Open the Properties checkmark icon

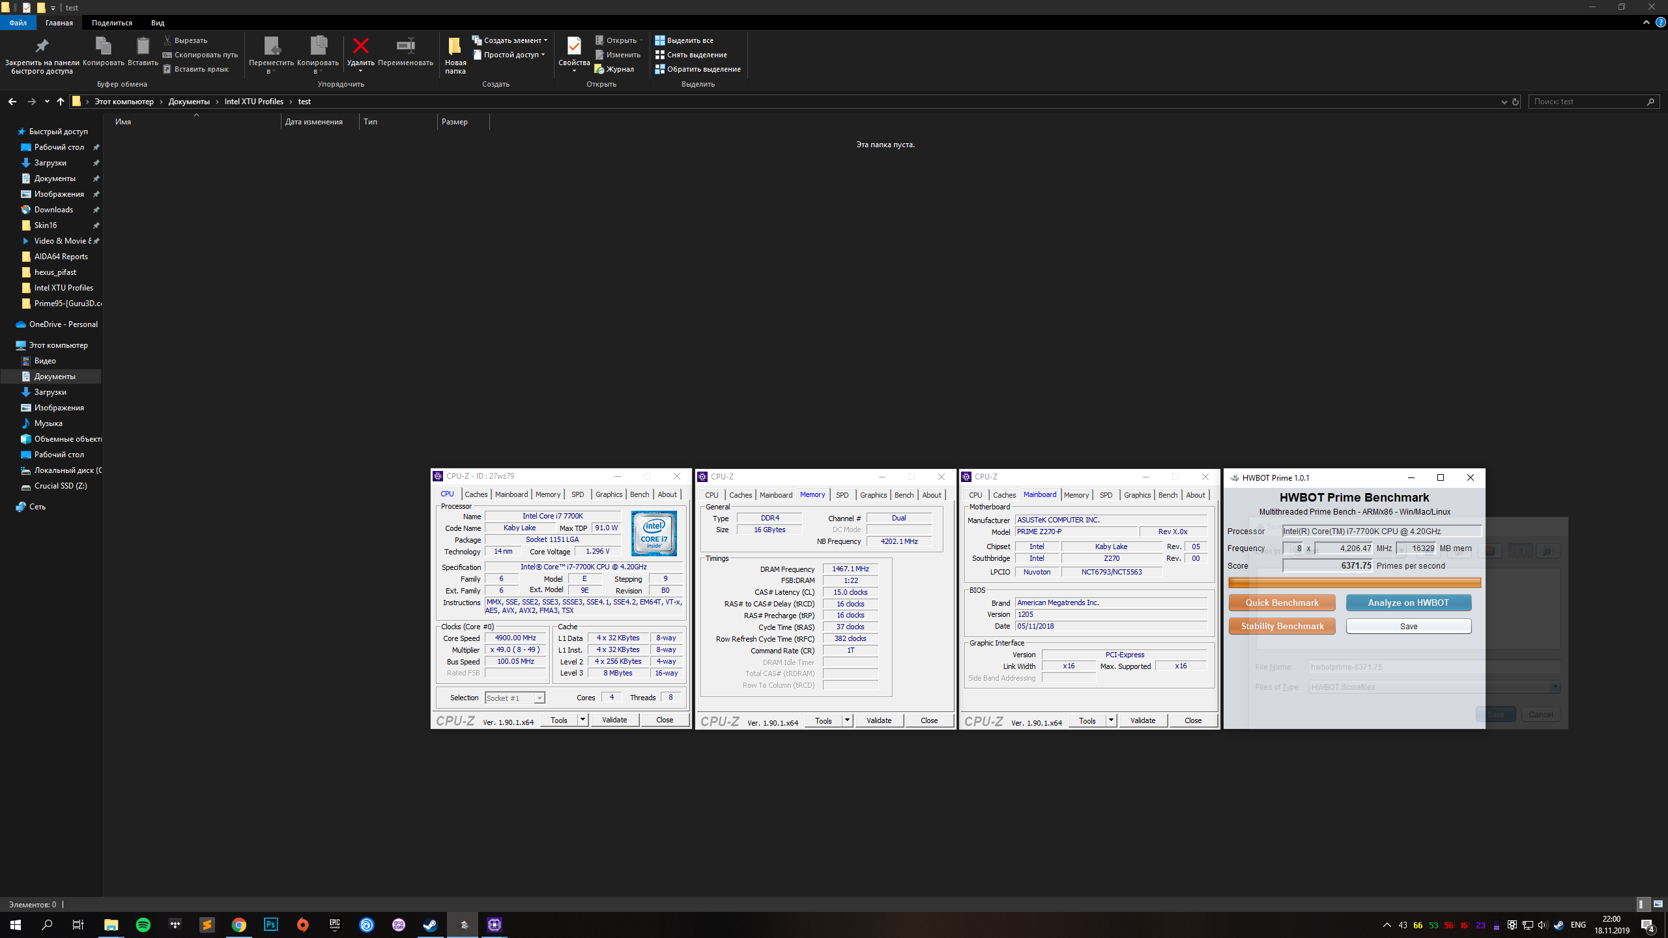574,46
